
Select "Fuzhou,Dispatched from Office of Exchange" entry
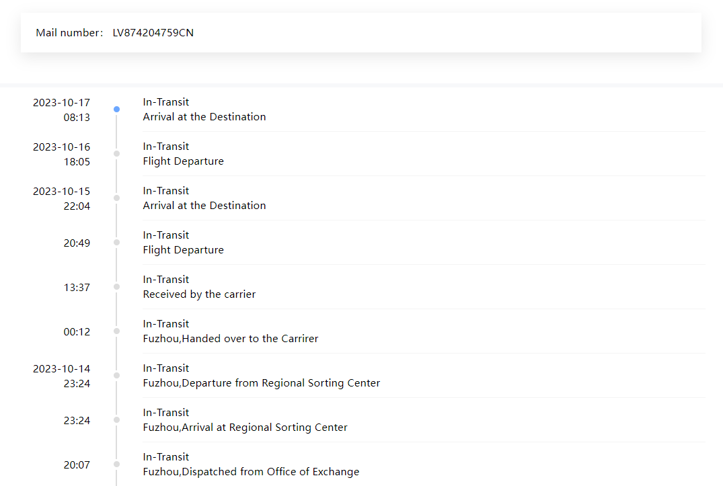tap(251, 472)
